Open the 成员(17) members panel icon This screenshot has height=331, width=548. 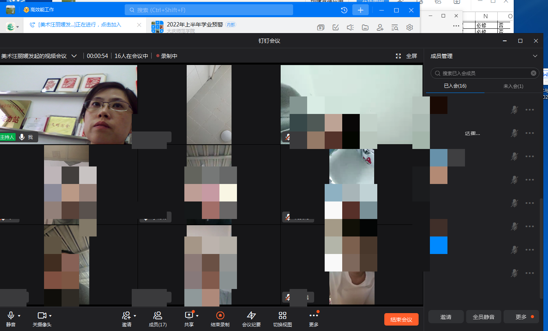click(157, 315)
